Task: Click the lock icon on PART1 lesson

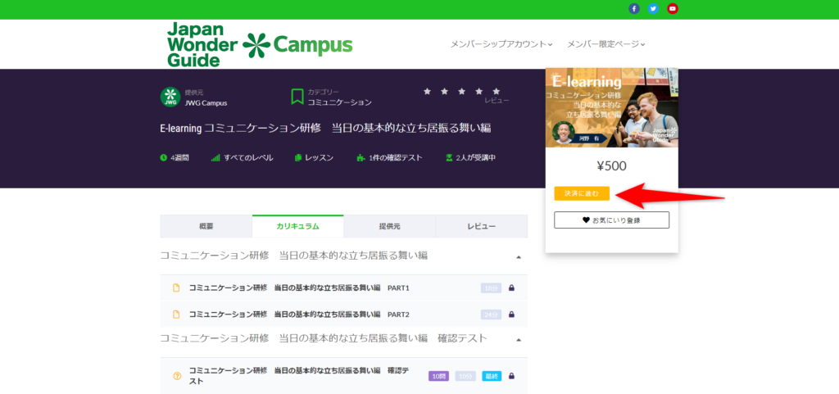Action: (x=511, y=288)
